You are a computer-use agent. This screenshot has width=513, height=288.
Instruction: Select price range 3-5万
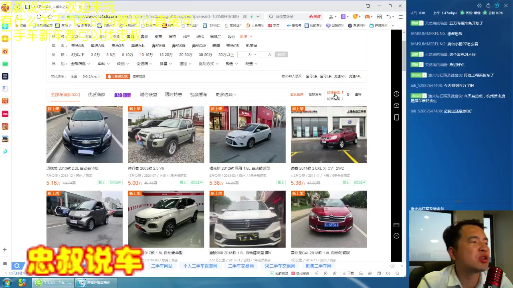pyautogui.click(x=95, y=54)
